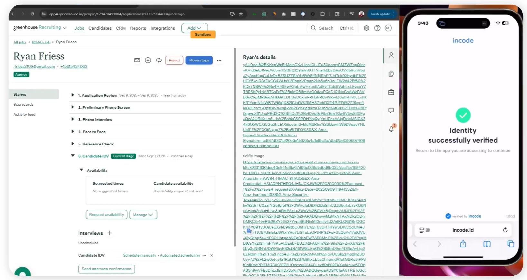The image size is (527, 280).
Task: Go back in the browser
Action: point(13,14)
